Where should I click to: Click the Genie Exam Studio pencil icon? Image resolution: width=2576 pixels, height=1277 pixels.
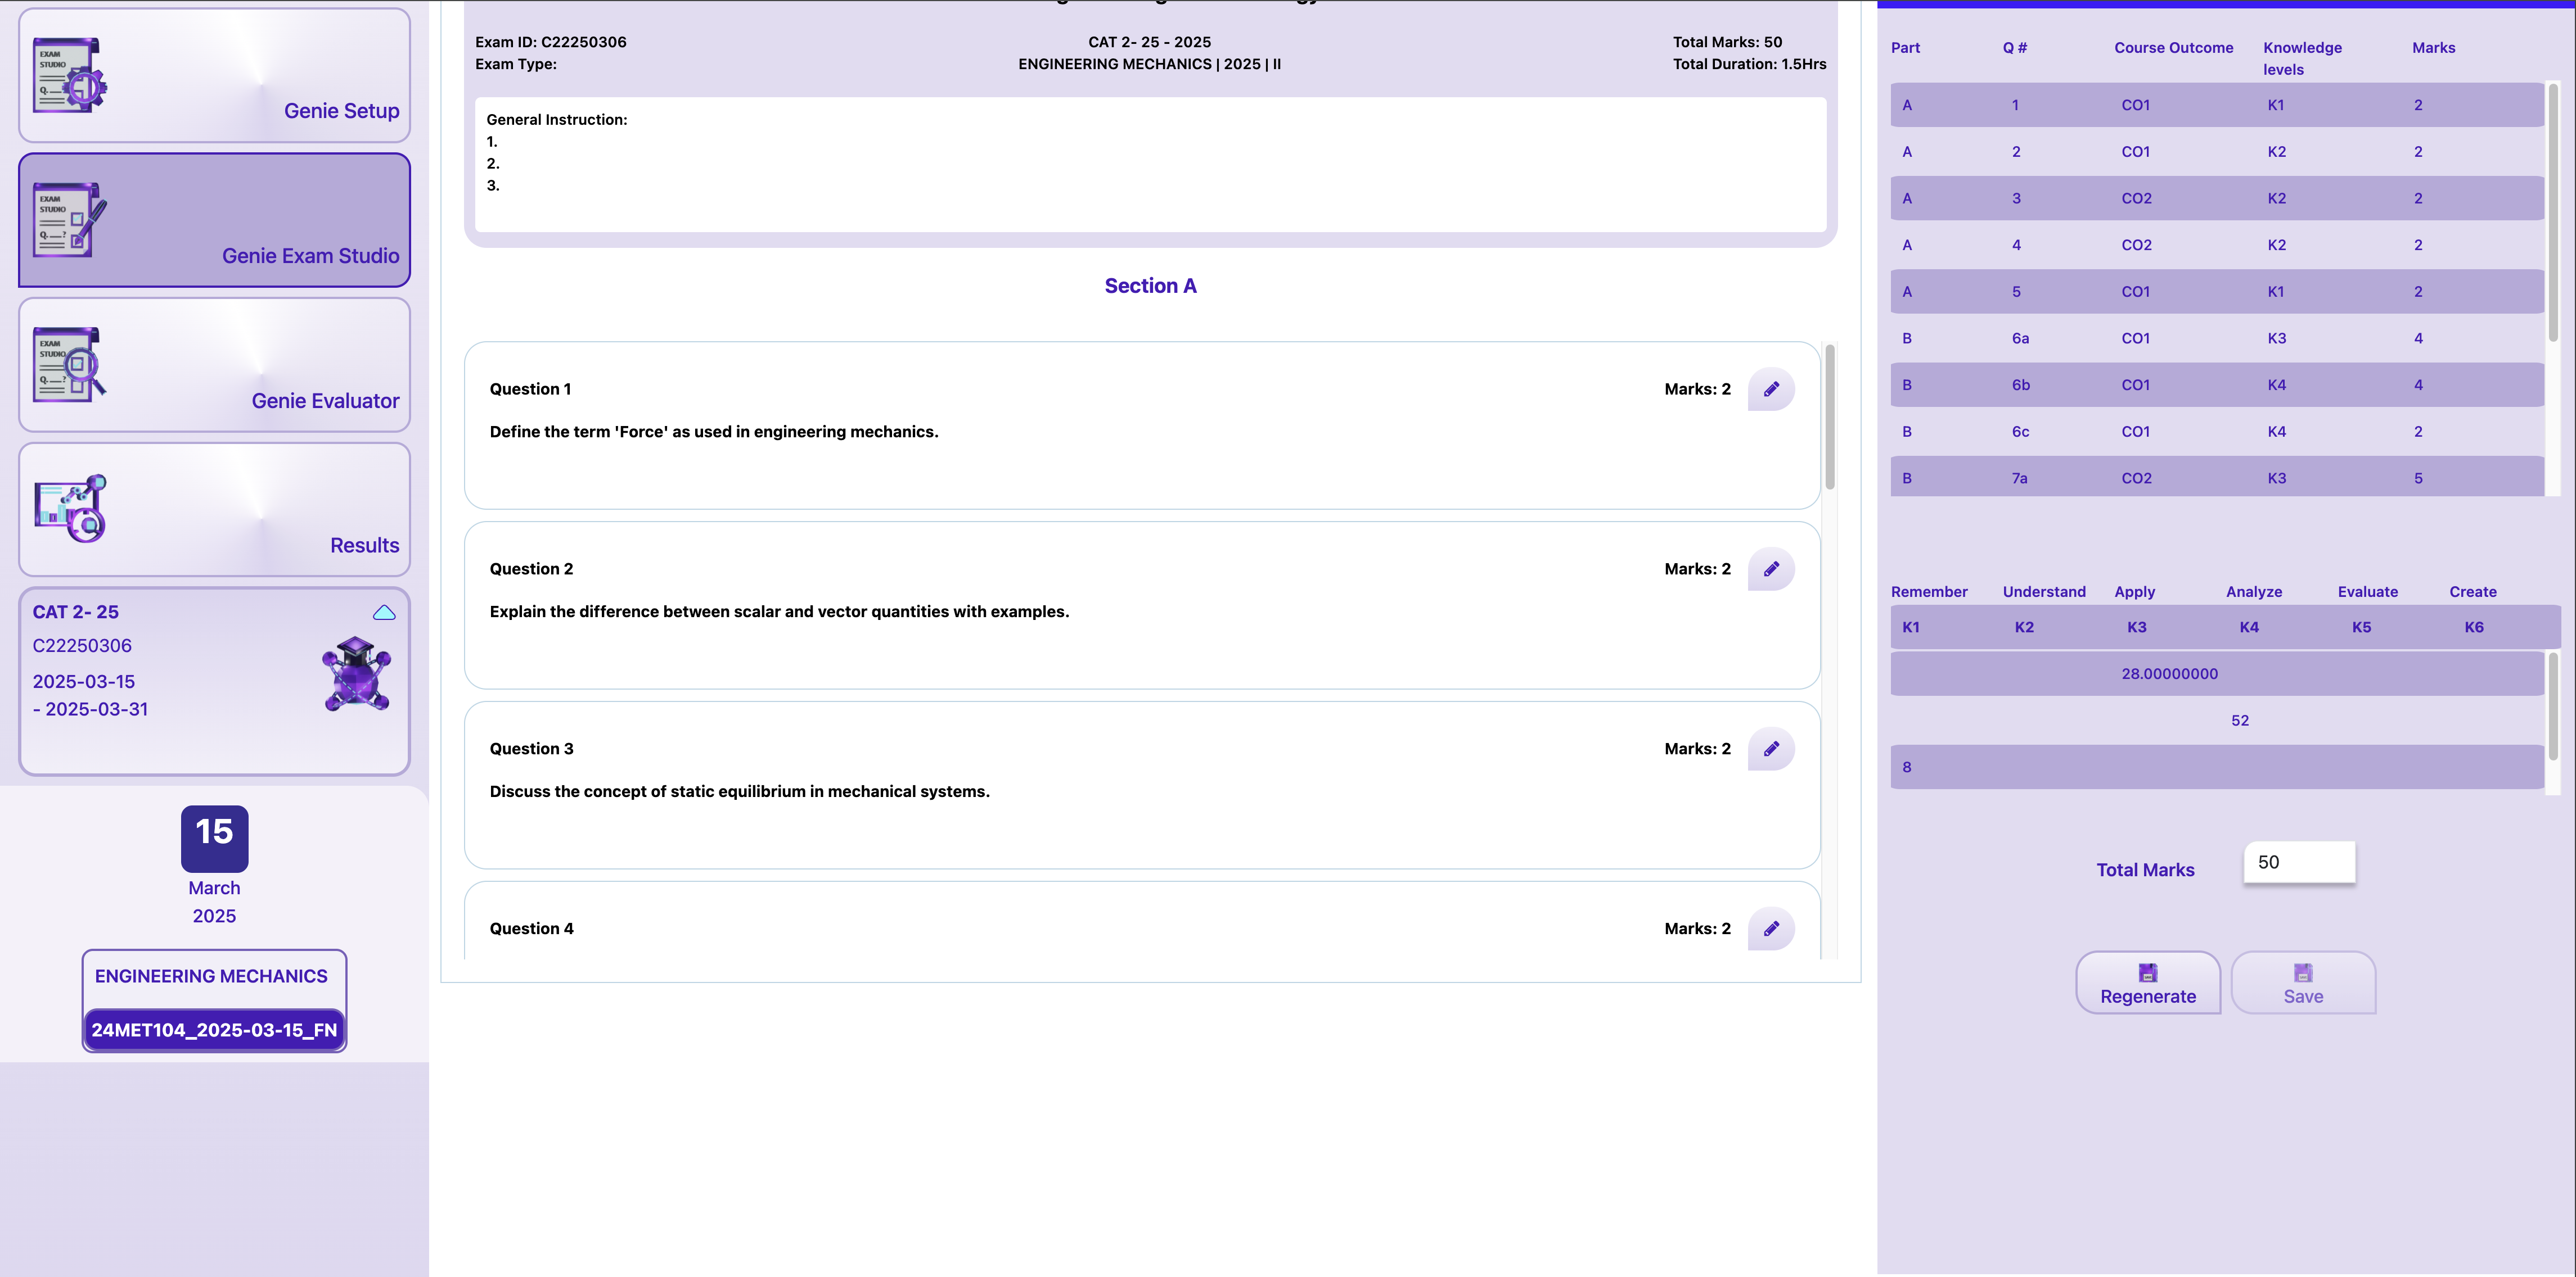[x=69, y=220]
